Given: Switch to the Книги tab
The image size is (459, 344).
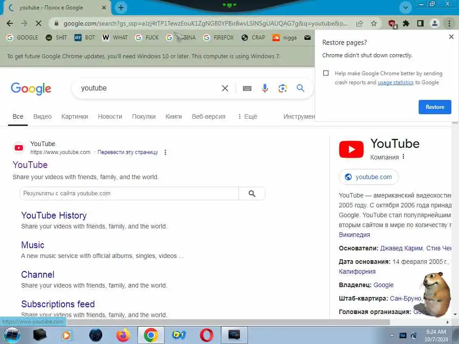Looking at the screenshot, I should pos(173,117).
